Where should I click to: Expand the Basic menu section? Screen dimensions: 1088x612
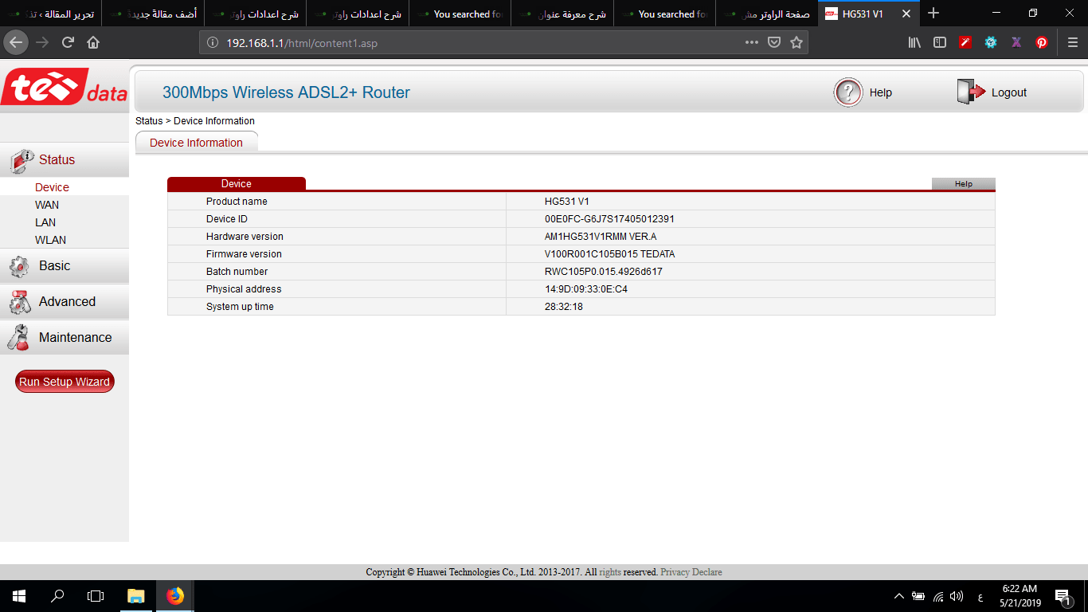pyautogui.click(x=64, y=266)
